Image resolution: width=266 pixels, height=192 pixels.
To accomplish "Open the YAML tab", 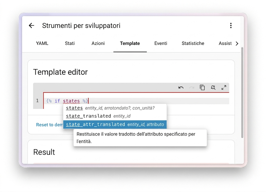I will coord(42,43).
